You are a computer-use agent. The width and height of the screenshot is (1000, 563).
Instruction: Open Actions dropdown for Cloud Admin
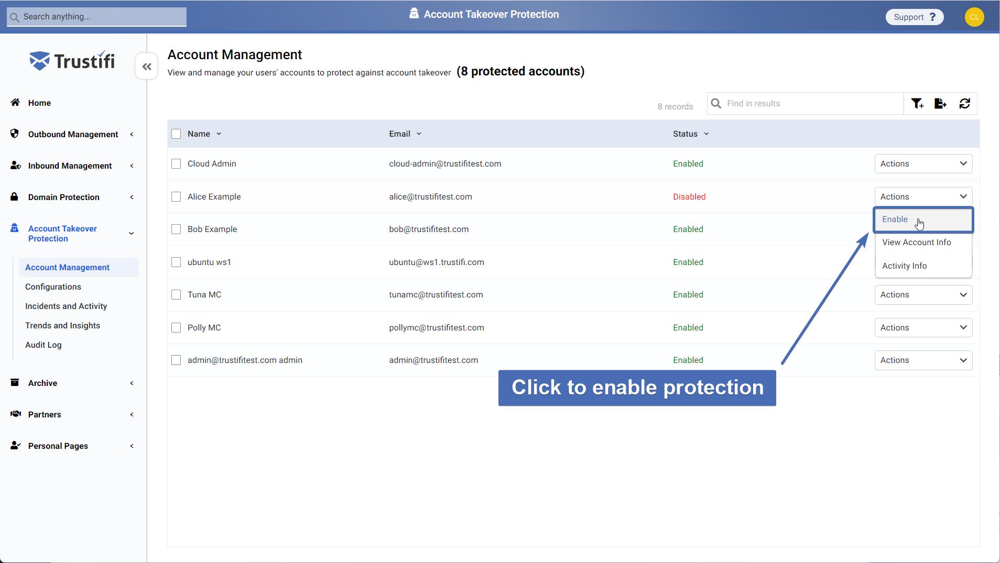point(923,163)
